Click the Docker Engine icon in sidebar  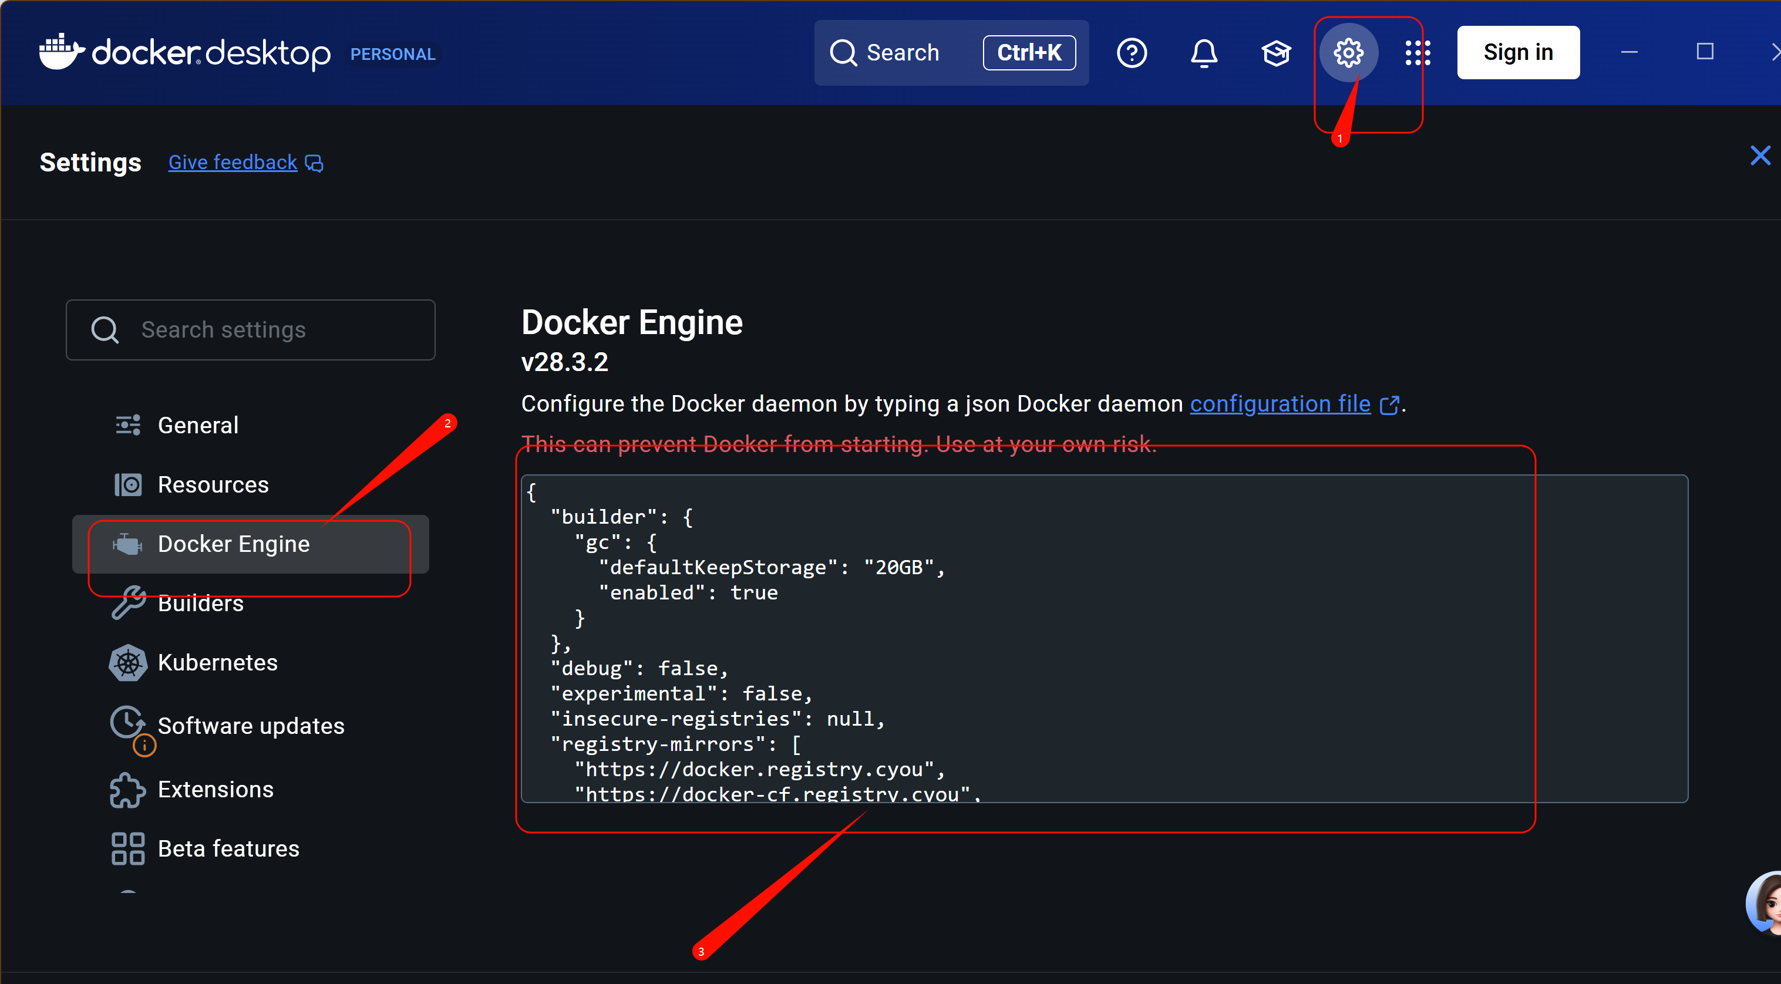coord(127,544)
